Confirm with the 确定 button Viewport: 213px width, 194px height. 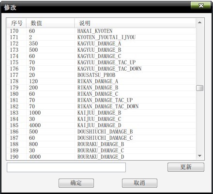(x=76, y=183)
